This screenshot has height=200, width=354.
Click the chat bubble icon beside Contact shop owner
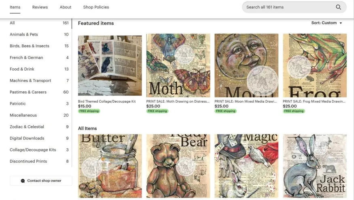(x=23, y=181)
